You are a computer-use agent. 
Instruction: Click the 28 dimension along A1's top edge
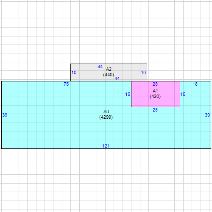155,84
